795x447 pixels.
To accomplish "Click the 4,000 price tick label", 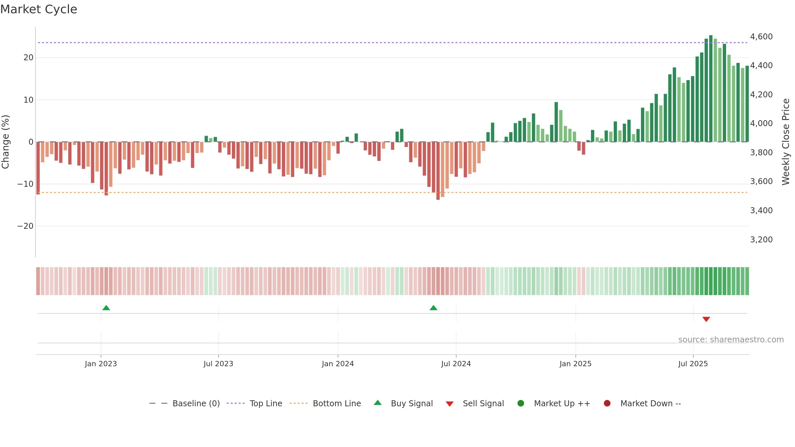I will 761,124.
